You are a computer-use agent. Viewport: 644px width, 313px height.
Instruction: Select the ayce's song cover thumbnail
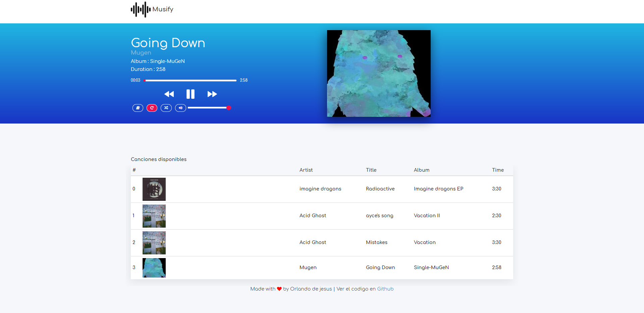[x=154, y=216]
